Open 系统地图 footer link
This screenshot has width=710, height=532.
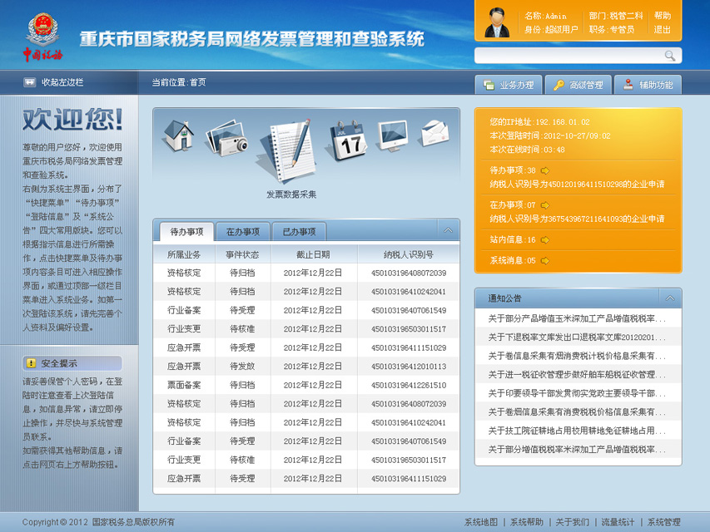point(481,522)
